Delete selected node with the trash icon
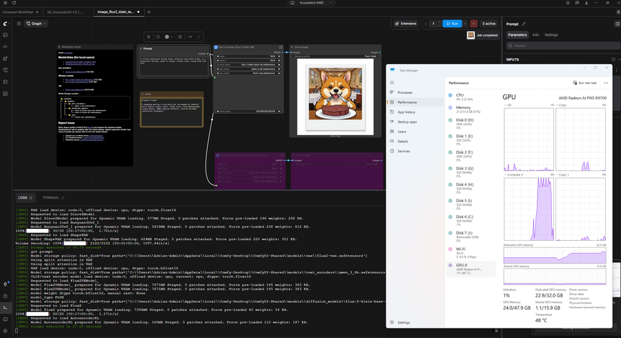This screenshot has width=621, height=338. [148, 37]
